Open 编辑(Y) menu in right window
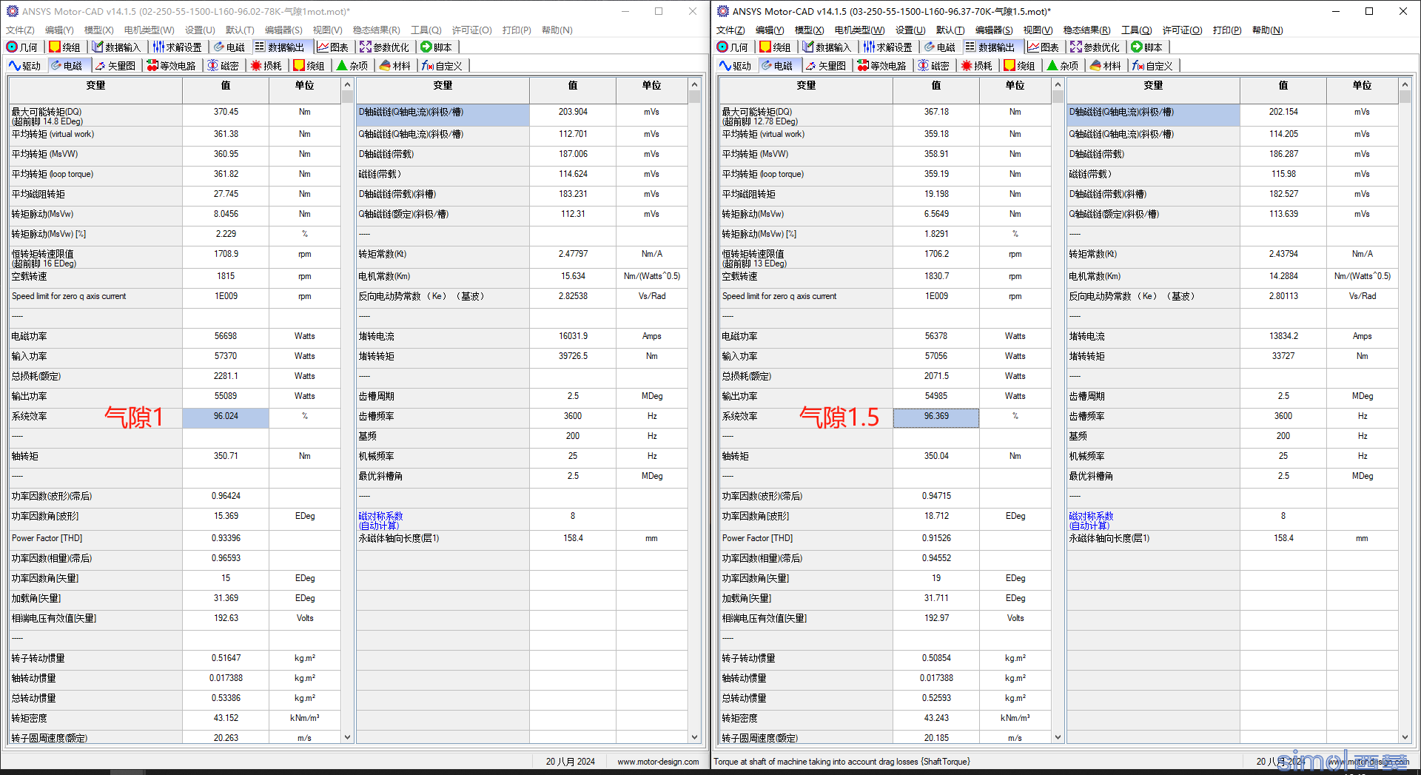Screen dimensions: 1421x775 [x=770, y=30]
